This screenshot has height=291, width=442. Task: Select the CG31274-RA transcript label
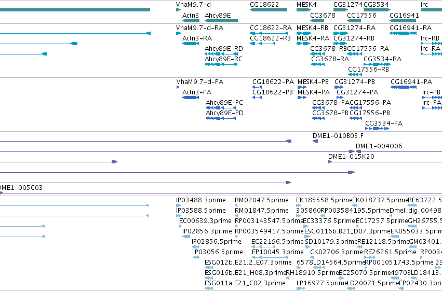(355, 28)
